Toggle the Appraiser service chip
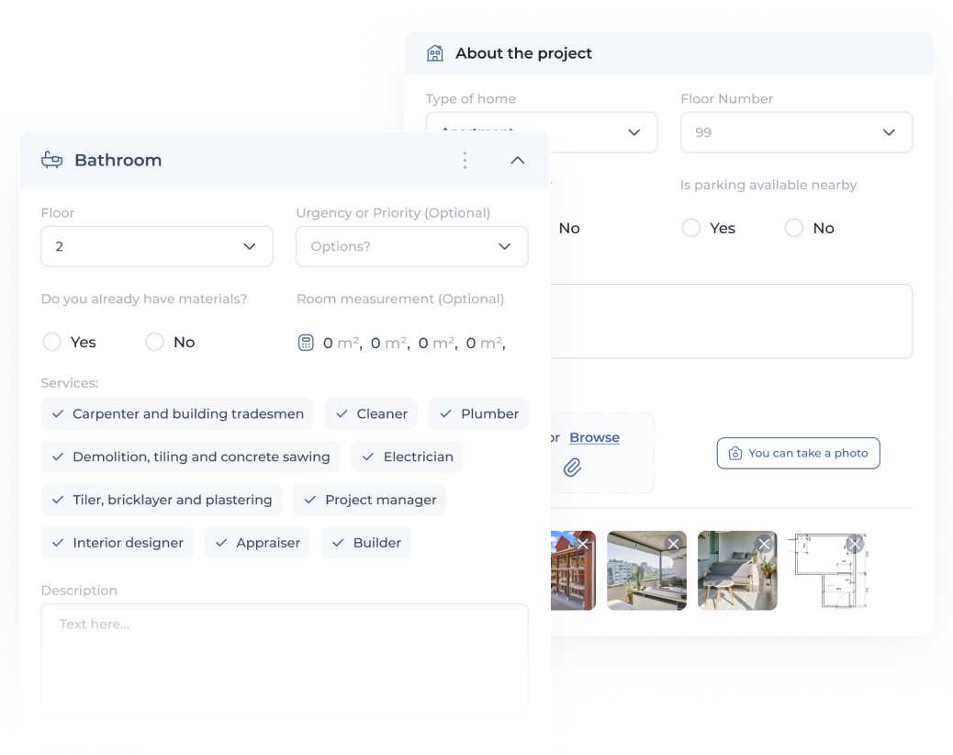The height and width of the screenshot is (755, 953). (x=257, y=543)
